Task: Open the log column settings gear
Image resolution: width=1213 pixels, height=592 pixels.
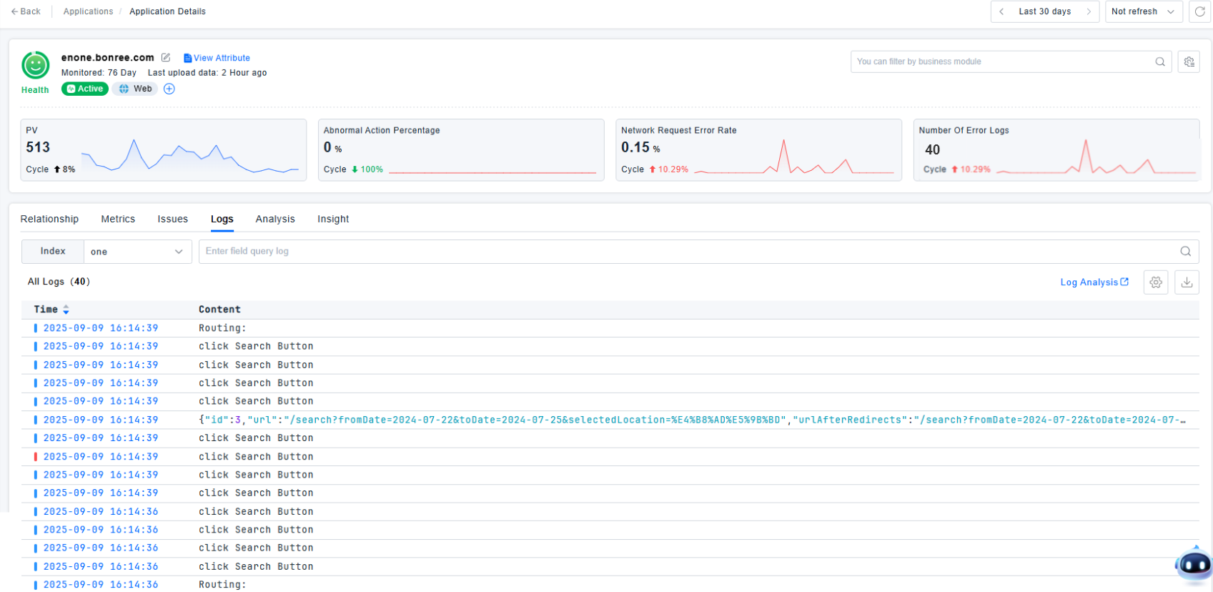Action: 1156,282
